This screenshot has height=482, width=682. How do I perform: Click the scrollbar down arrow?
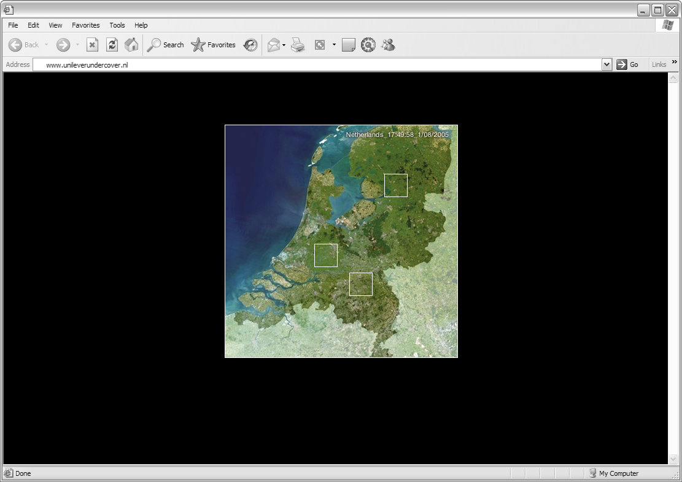click(x=673, y=459)
